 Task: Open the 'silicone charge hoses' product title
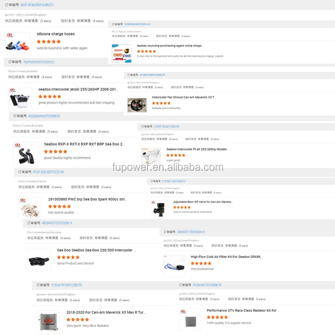click(56, 34)
